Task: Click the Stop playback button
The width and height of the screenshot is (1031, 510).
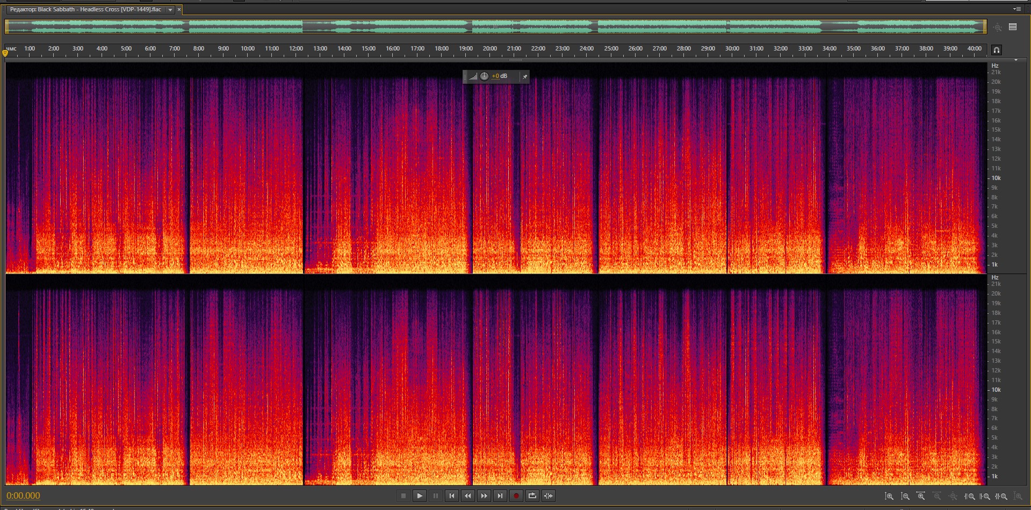Action: tap(403, 496)
